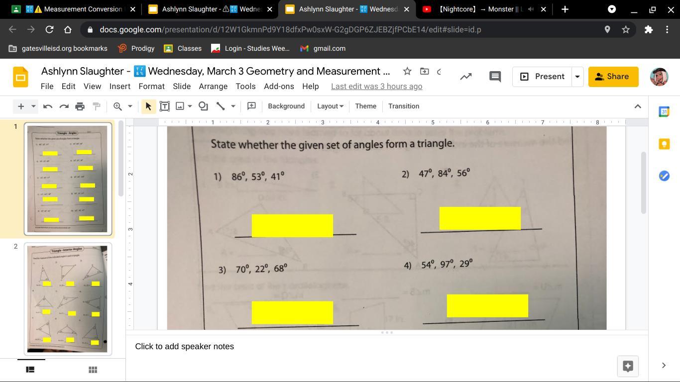Expand the new slide layout dropdown arrow

point(33,106)
